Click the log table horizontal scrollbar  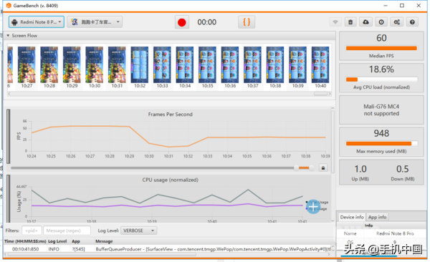[x=102, y=254]
